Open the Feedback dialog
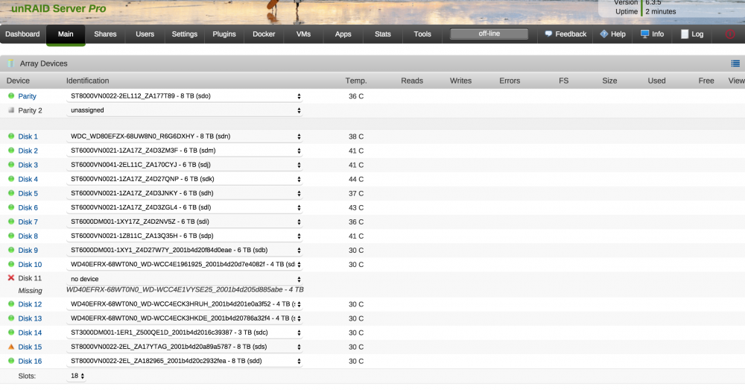This screenshot has height=390, width=745. point(565,34)
